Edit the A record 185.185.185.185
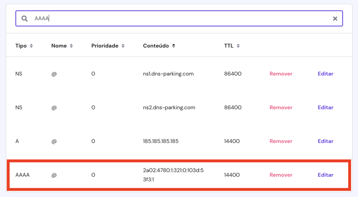The image size is (358, 197). click(x=325, y=141)
